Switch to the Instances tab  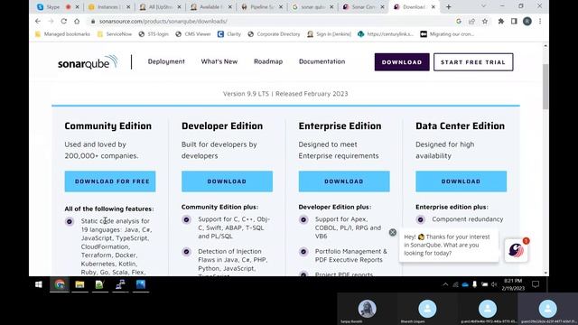108,6
